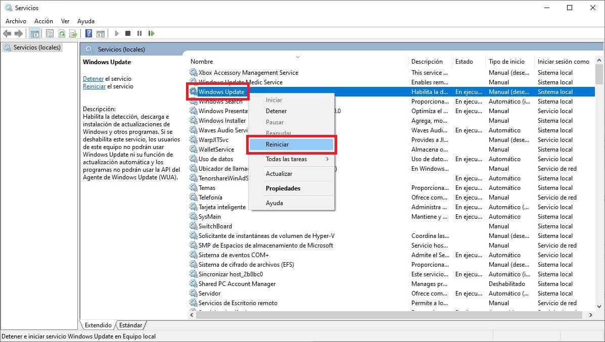The image size is (605, 342).
Task: Click the green Refresh toolbar icon
Action: tap(62, 33)
